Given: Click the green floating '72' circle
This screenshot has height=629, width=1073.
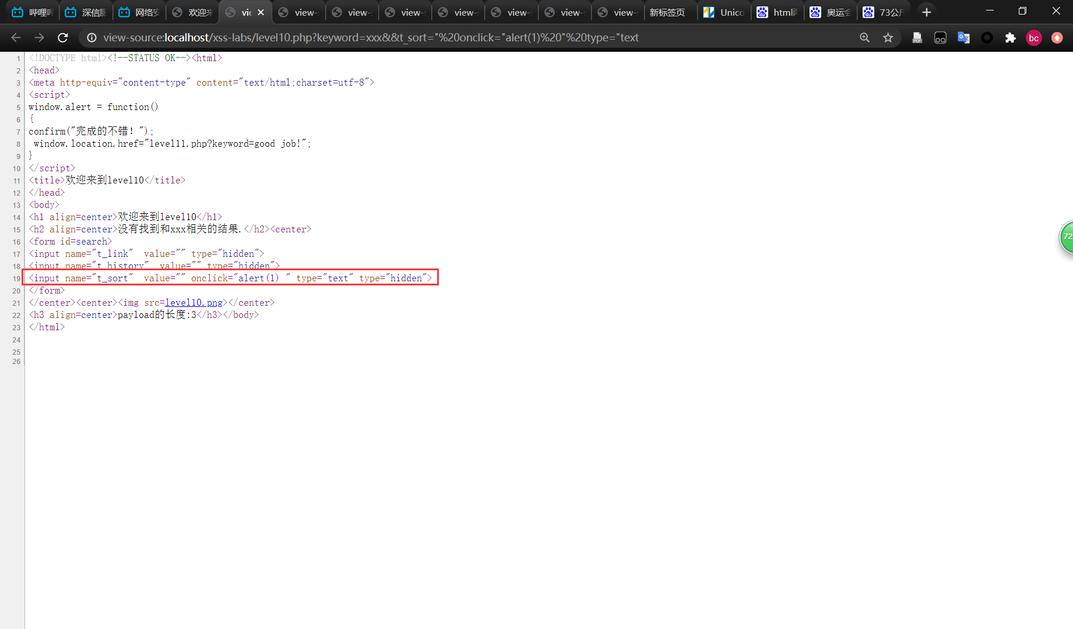Looking at the screenshot, I should pos(1067,236).
